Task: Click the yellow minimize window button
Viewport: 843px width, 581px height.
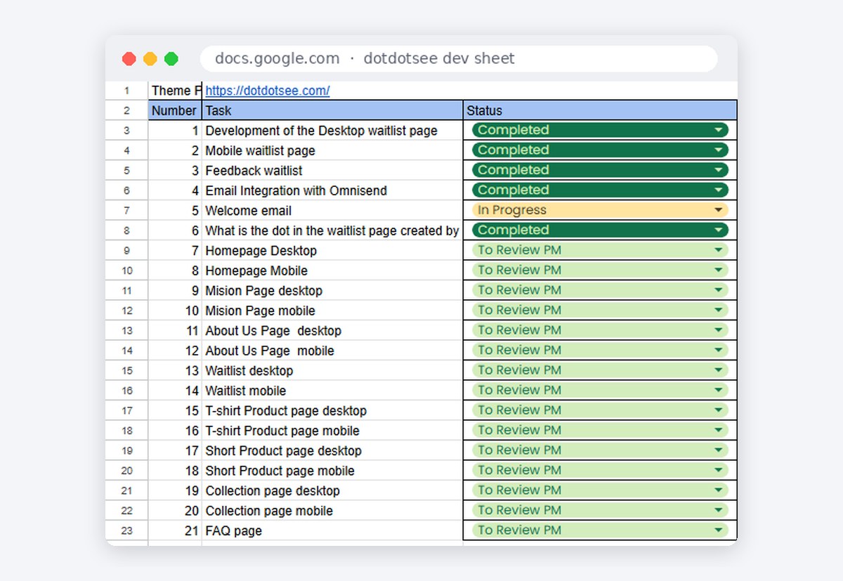Action: tap(150, 59)
